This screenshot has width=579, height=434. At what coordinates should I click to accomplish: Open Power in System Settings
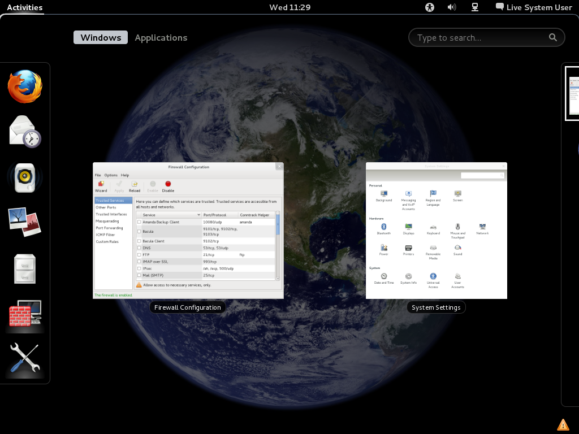[x=384, y=250]
